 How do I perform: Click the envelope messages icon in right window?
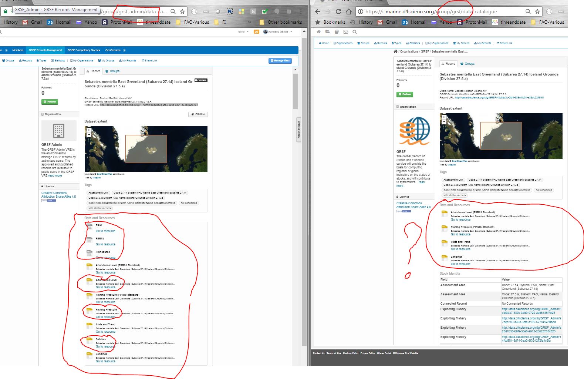pyautogui.click(x=345, y=32)
